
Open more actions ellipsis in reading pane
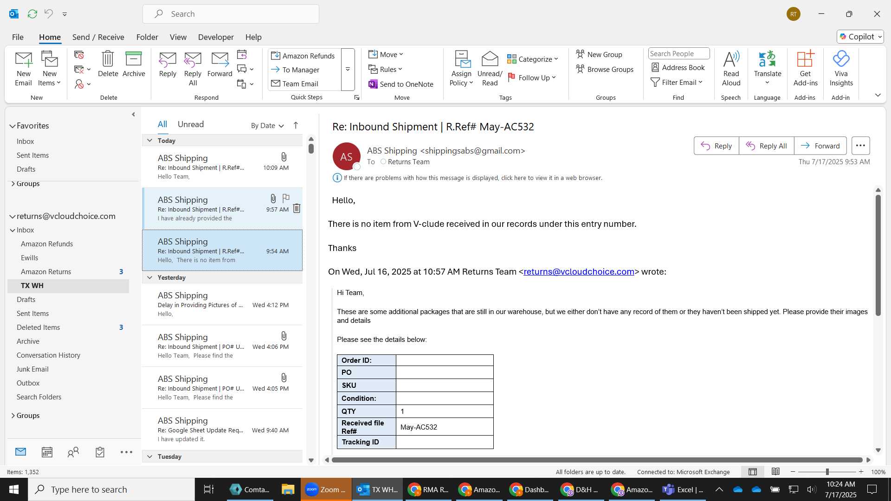pyautogui.click(x=860, y=146)
